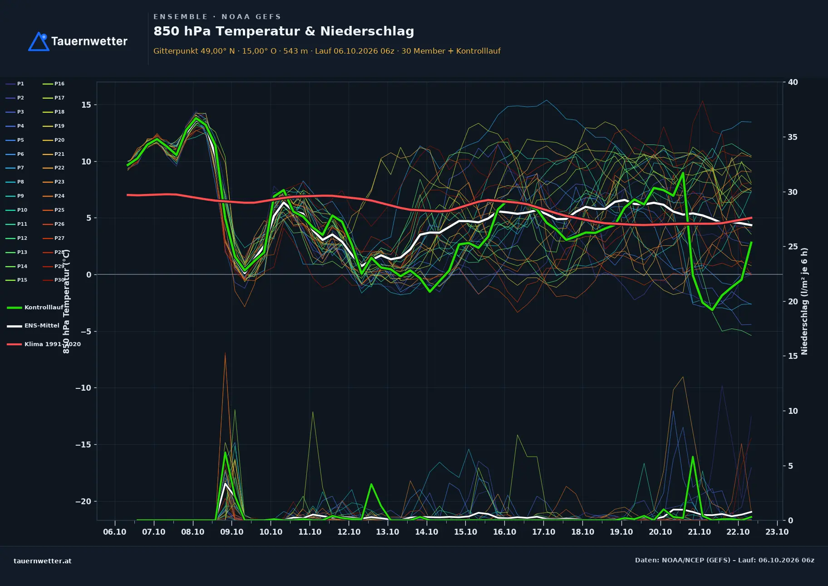Viewport: 828px width, 586px height.
Task: Click the 18.10 date tick label
Action: [582, 532]
